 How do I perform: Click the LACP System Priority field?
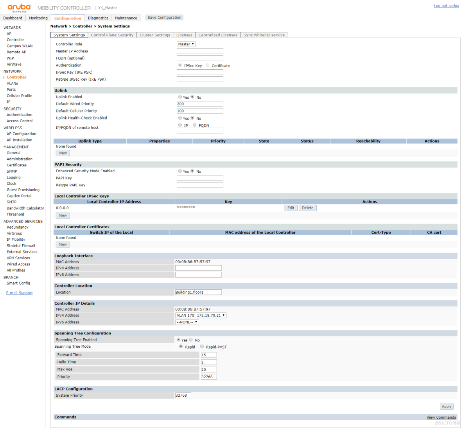[183, 395]
